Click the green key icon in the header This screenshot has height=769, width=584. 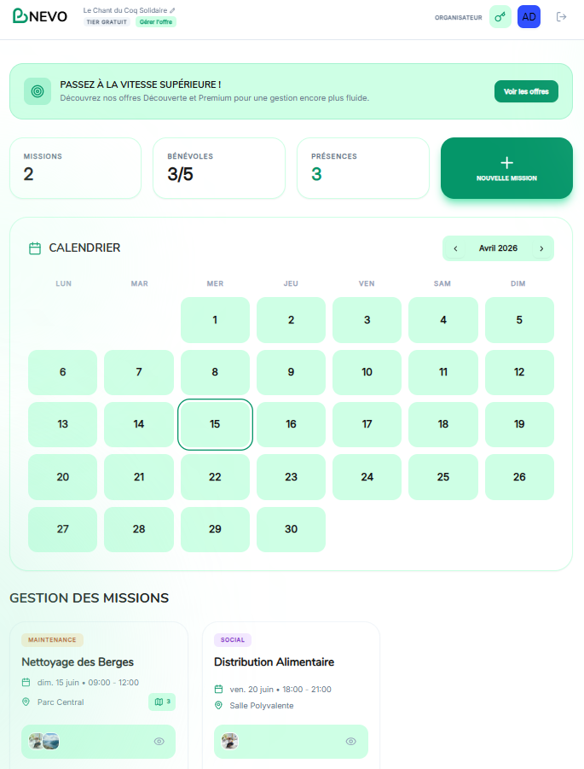pos(500,16)
